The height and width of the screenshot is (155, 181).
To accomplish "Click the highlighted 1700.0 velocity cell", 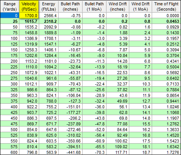I will [29, 16].
